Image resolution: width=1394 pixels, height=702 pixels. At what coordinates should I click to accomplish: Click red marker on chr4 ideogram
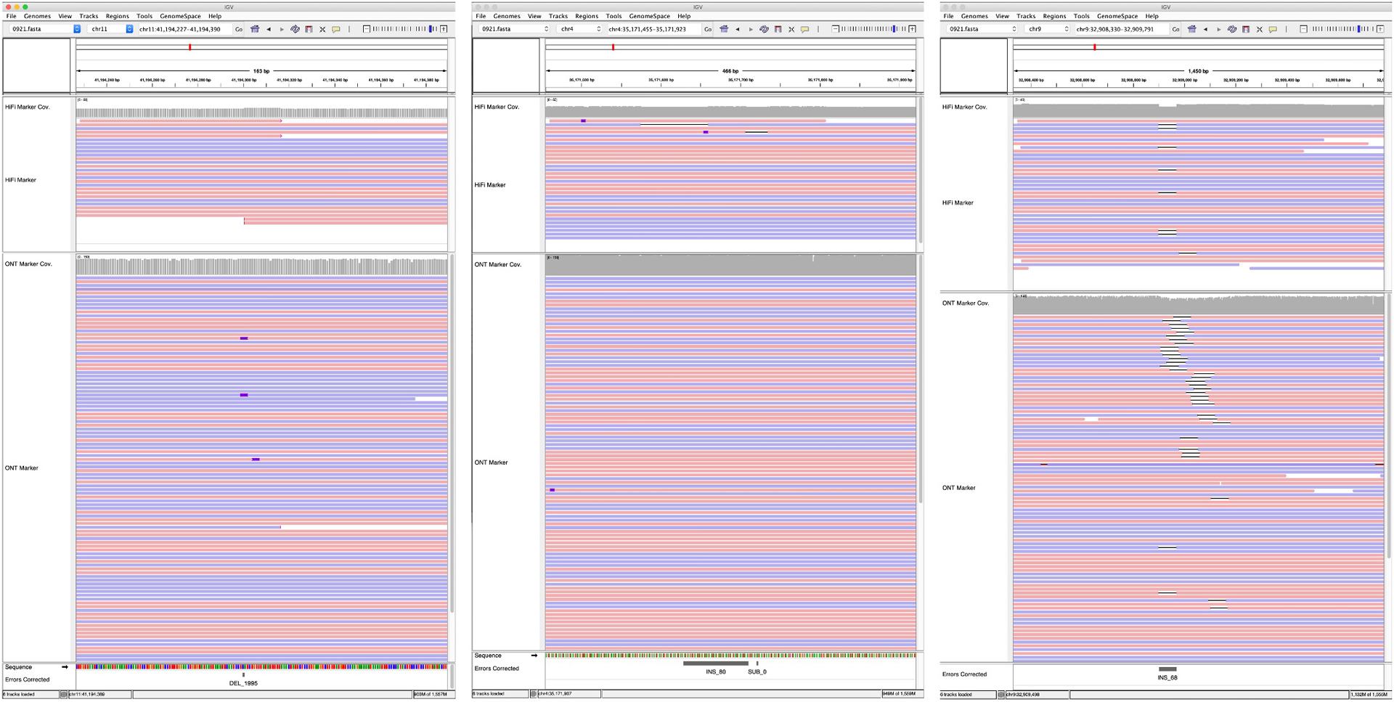tap(614, 47)
